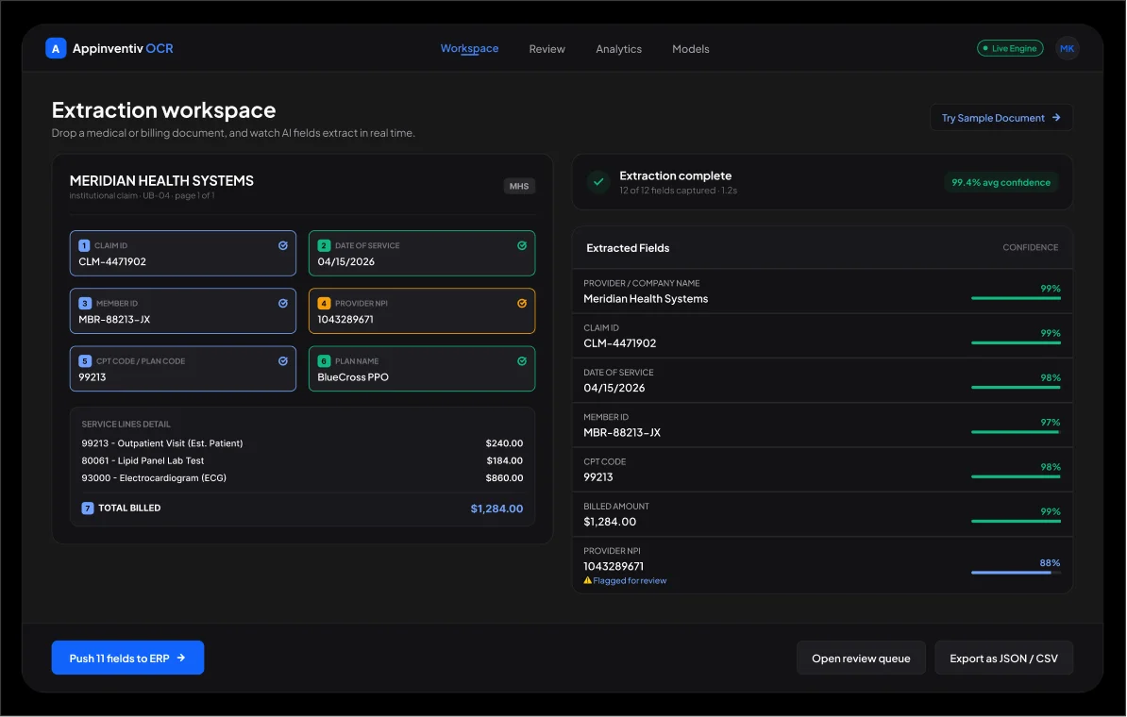This screenshot has height=717, width=1127.
Task: Click the Extraction complete checkmark icon
Action: click(598, 182)
